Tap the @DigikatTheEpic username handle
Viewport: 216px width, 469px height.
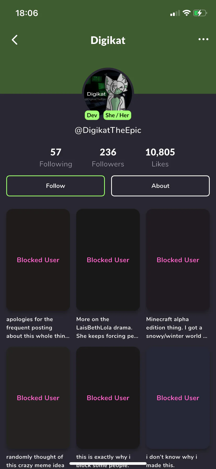[108, 130]
